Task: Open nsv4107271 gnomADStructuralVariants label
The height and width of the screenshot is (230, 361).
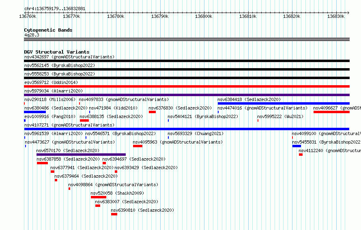Action: coord(69,125)
